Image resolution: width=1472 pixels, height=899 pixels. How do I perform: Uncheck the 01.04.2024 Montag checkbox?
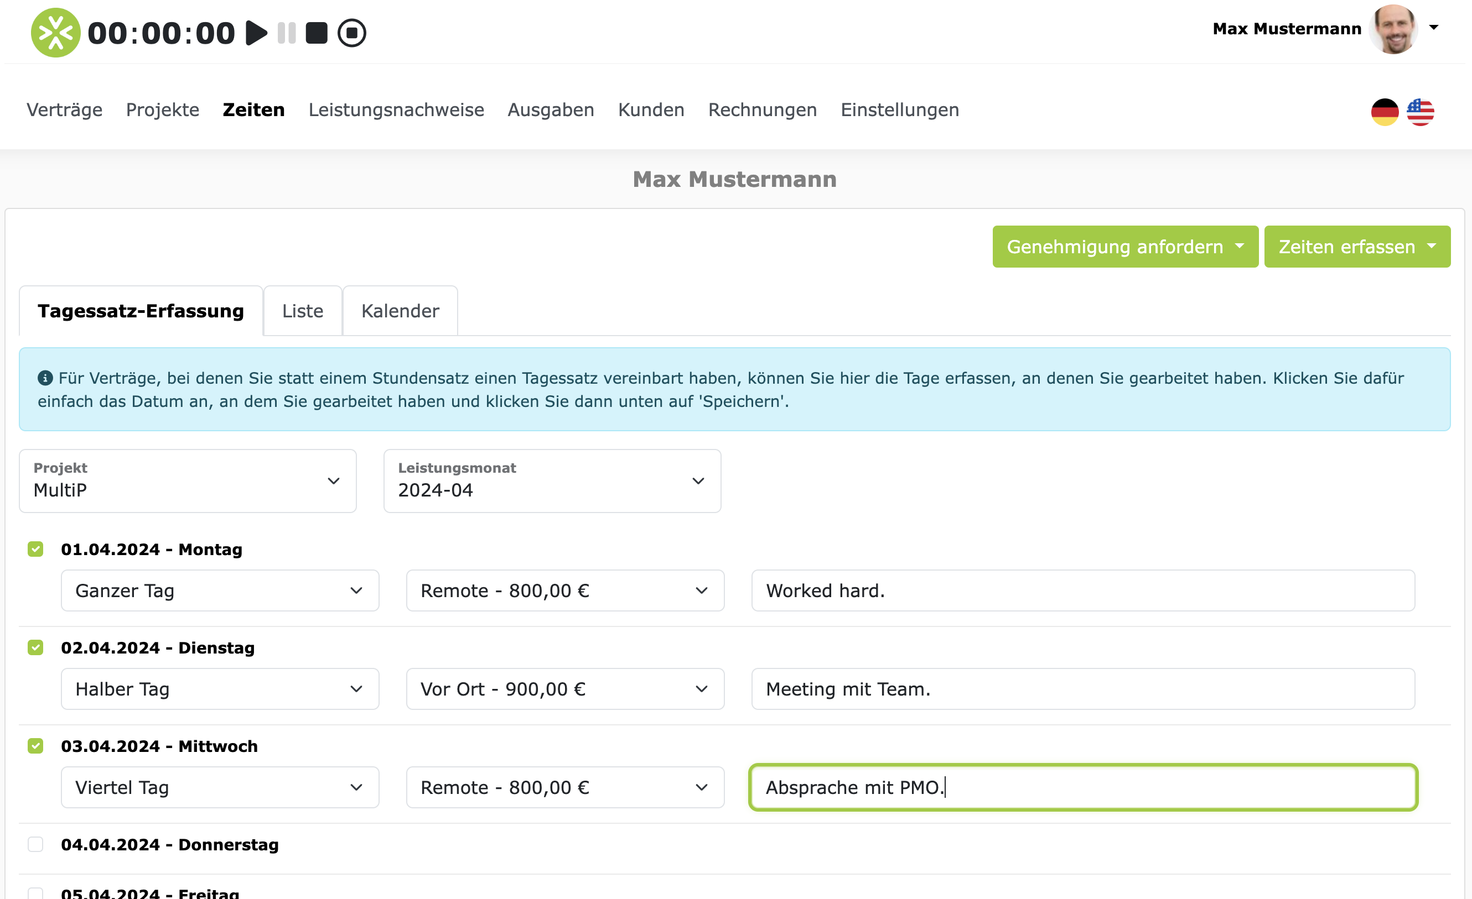point(35,549)
